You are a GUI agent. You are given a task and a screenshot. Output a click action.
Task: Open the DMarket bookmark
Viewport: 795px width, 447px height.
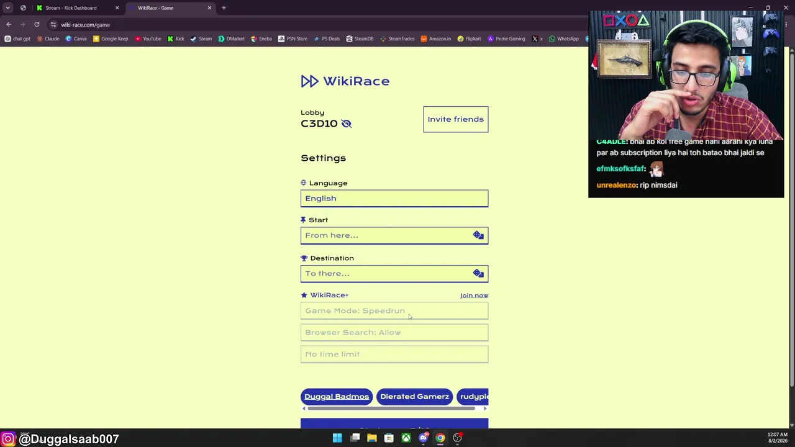231,38
